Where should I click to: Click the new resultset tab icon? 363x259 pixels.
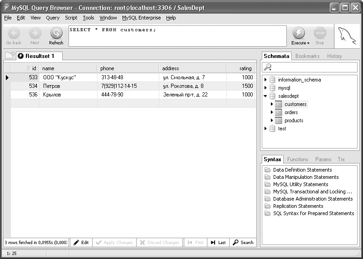(9, 56)
